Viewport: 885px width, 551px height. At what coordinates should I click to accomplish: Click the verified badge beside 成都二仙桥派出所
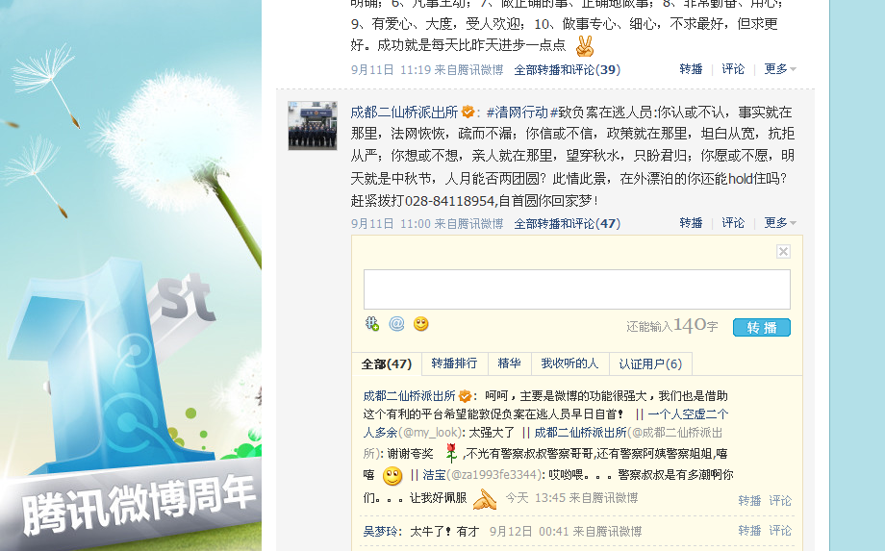[468, 112]
